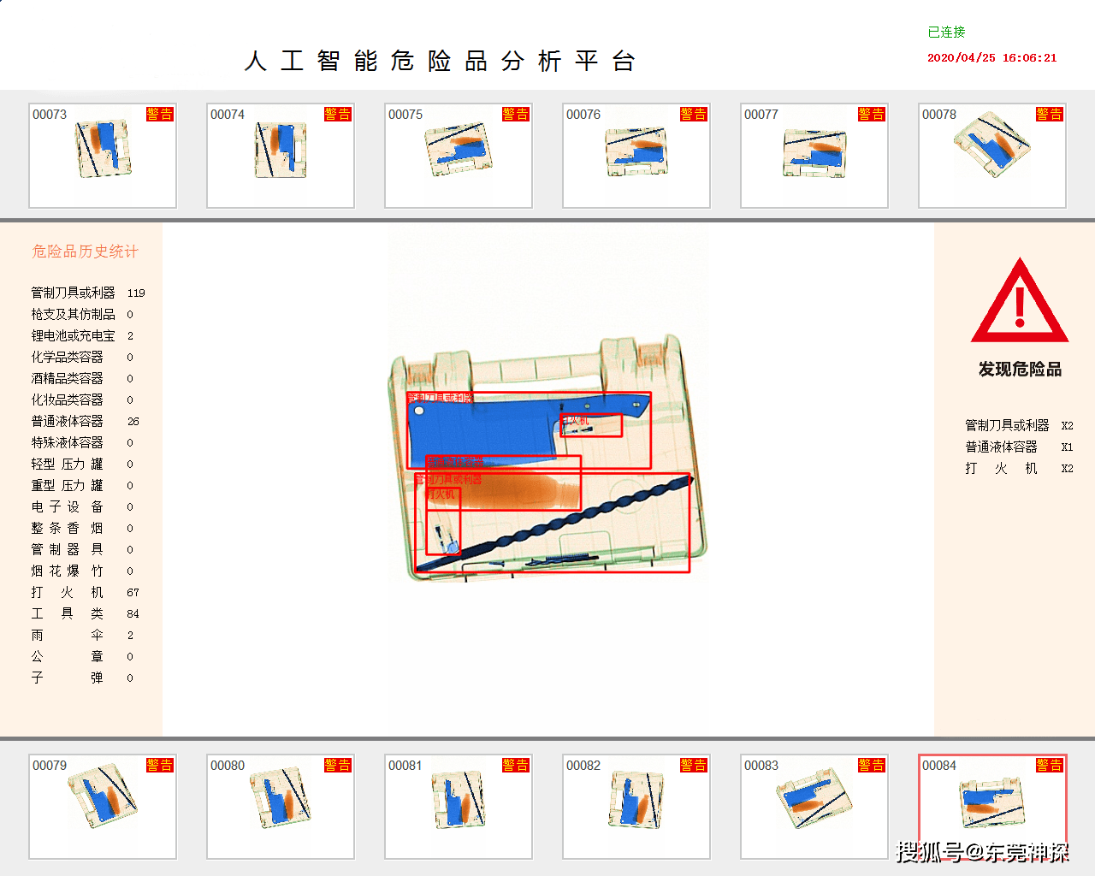Click detected 普通液体容器 X1 result
Screen dimensions: 1095x876
[1019, 447]
